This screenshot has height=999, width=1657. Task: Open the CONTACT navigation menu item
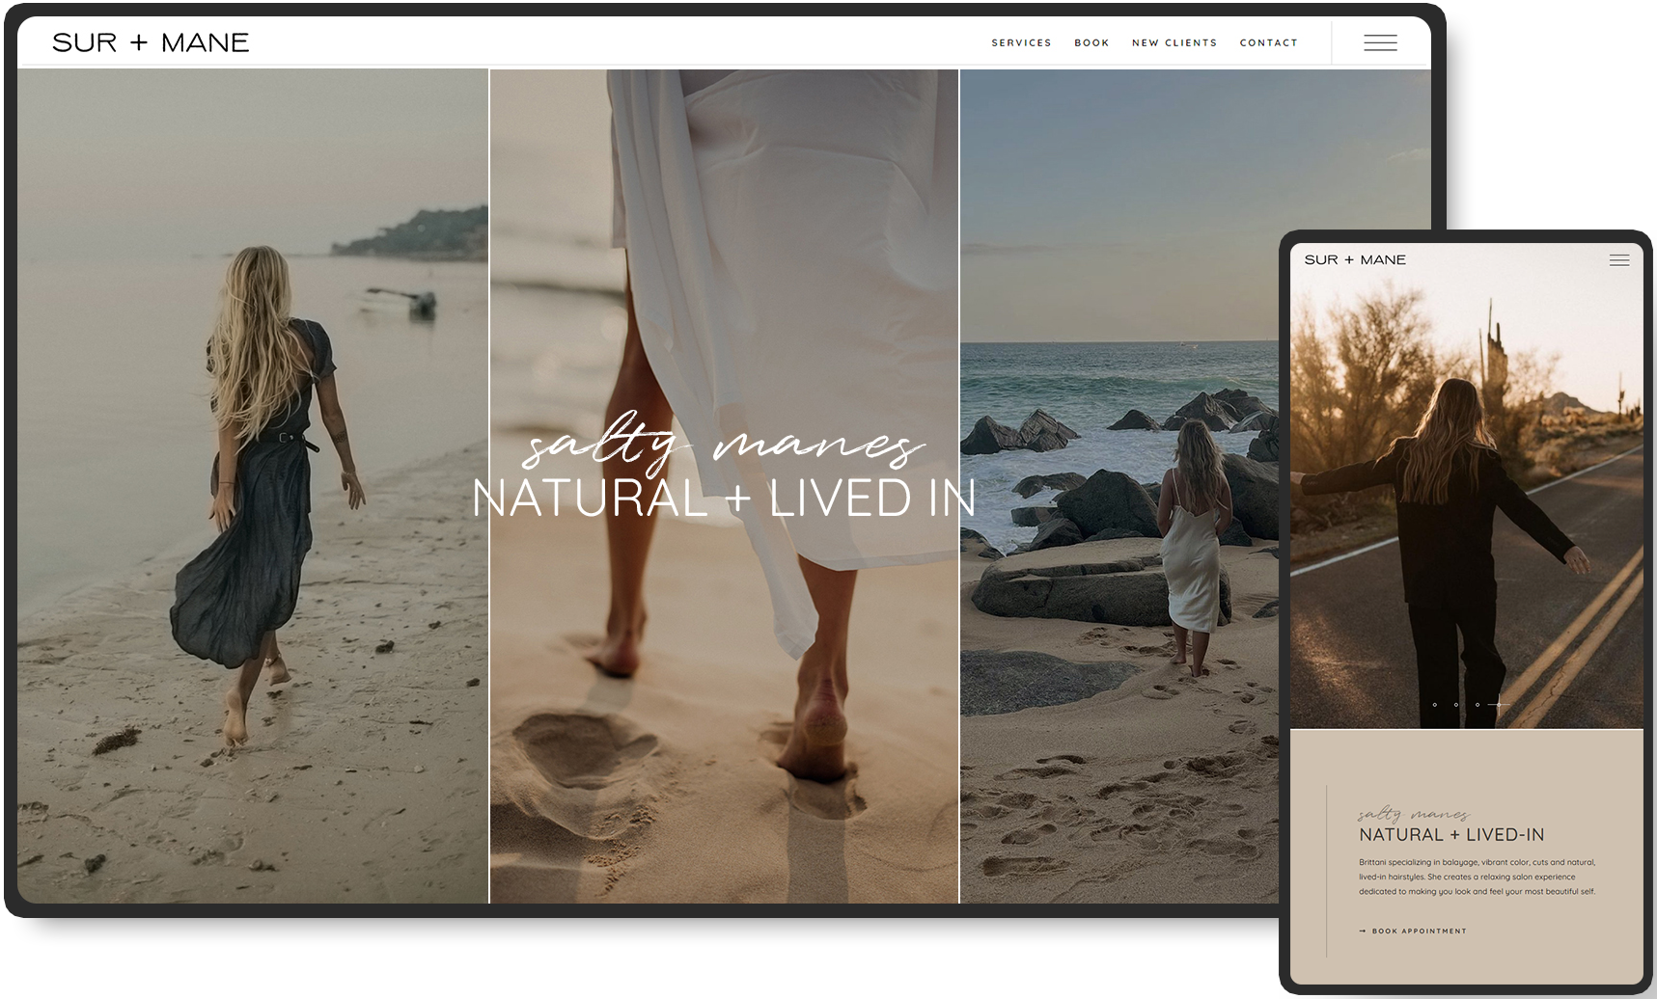pos(1268,42)
